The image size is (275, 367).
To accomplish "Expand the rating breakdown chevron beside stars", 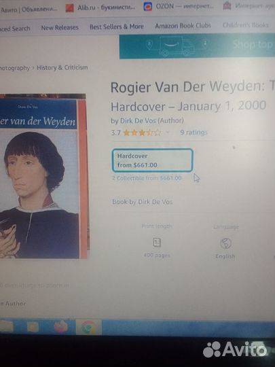I will pos(168,133).
